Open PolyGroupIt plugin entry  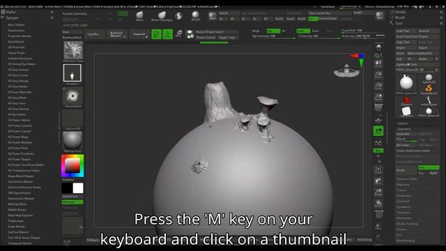[x=15, y=221]
